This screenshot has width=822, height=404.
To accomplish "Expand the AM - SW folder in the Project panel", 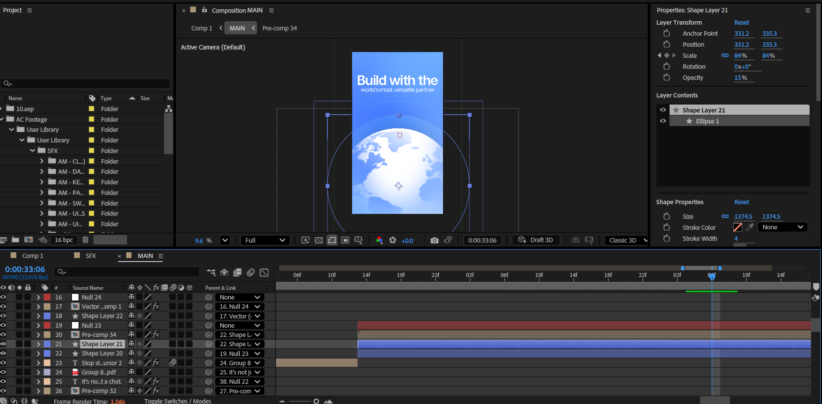I will (42, 203).
